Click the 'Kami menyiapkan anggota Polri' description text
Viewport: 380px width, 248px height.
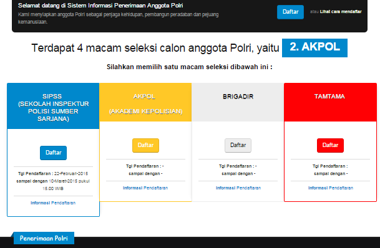coord(119,18)
